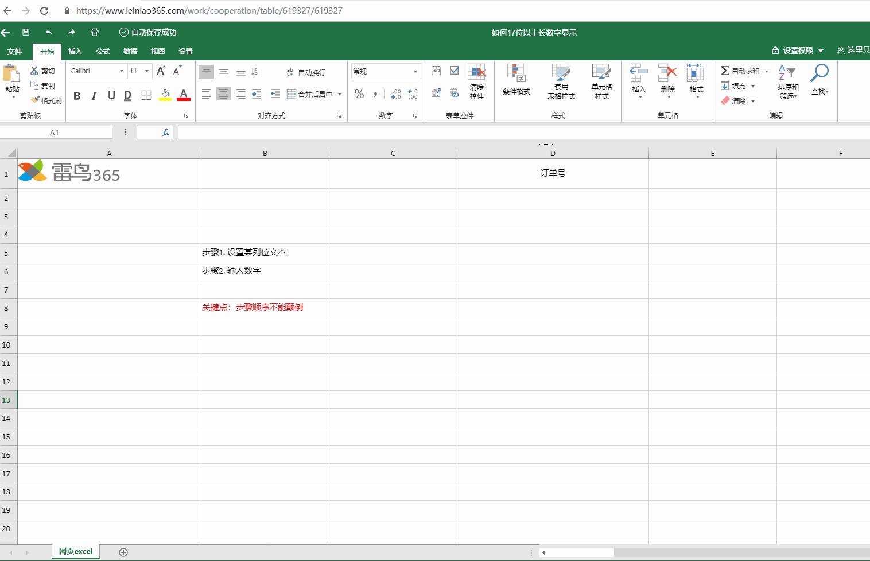Toggle Wrap Text (自动换行)
The image size is (870, 561).
306,72
